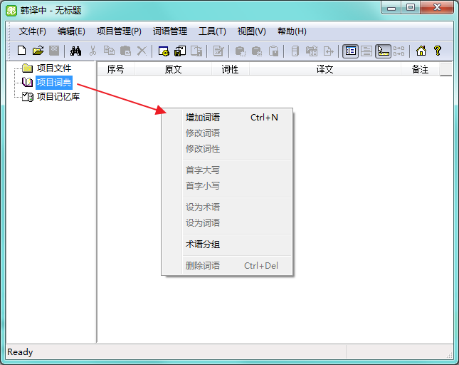Open the 编辑(E) menu

[x=71, y=31]
